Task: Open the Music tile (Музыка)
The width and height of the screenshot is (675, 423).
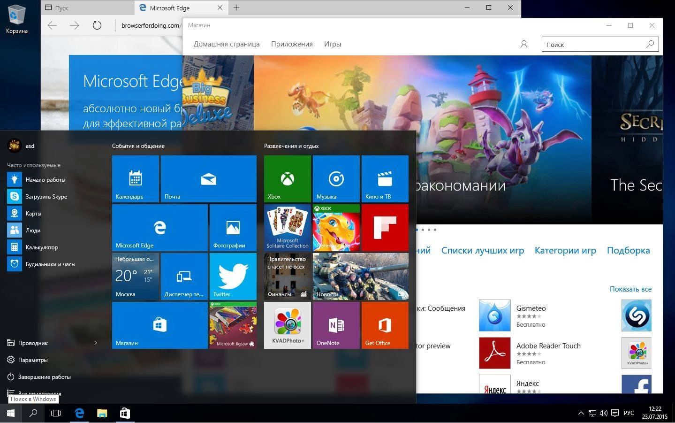Action: click(336, 179)
